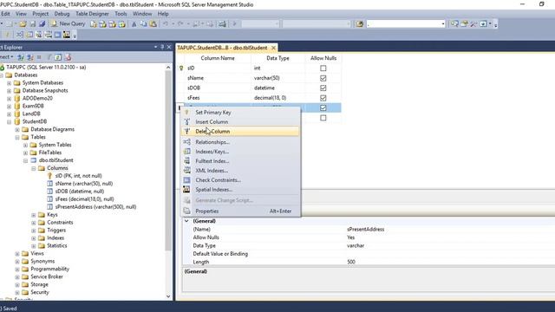Click the Database Engine Query icon after New Query
555x312 pixels.
click(94, 24)
